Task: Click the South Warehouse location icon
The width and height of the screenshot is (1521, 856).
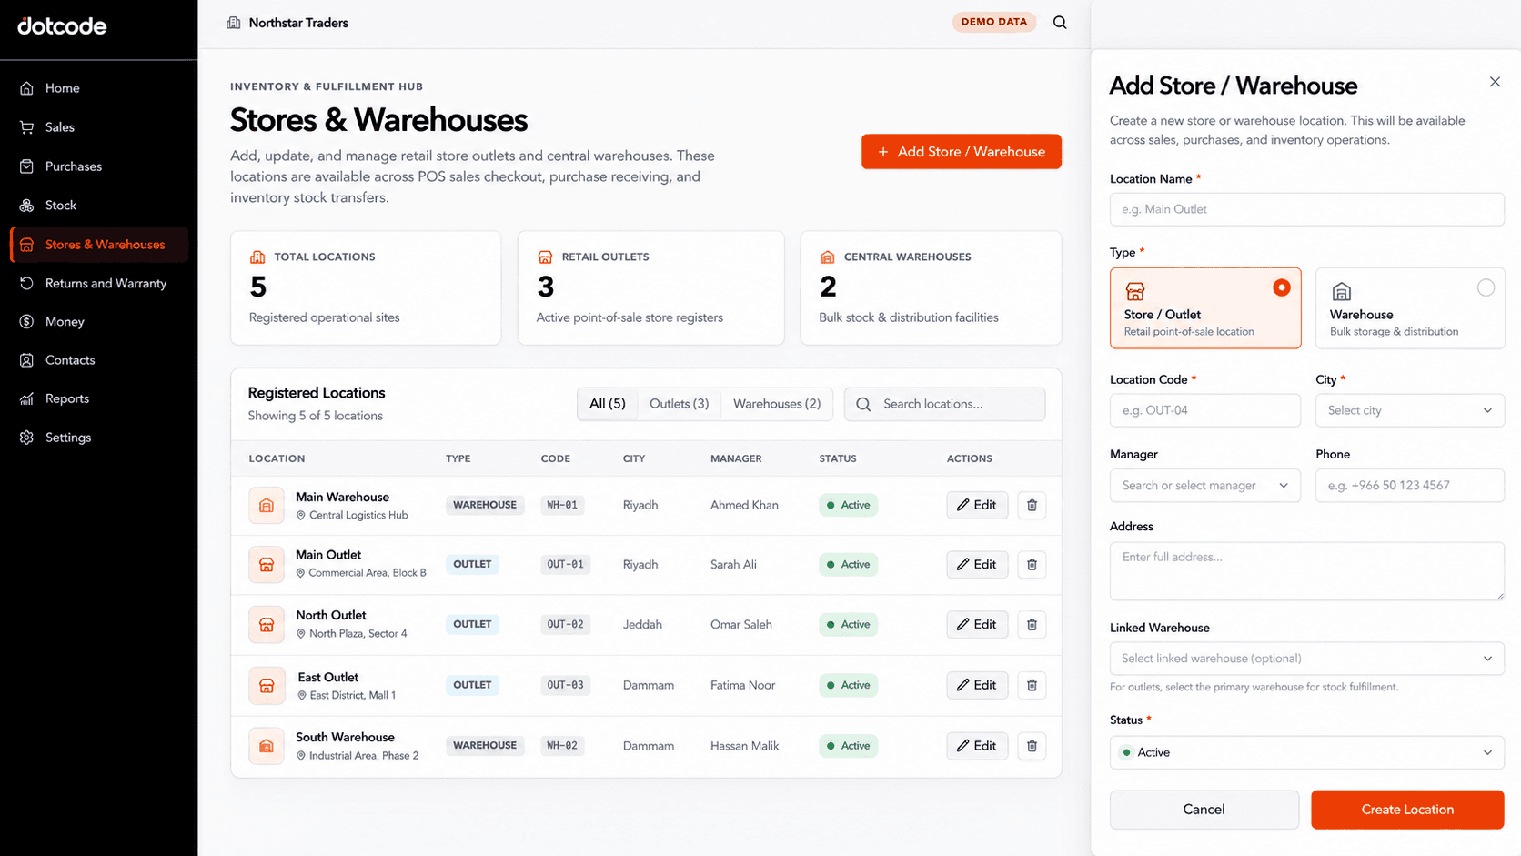Action: pos(267,746)
